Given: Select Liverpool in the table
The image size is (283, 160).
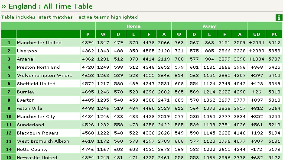Looking at the screenshot, I should pyautogui.click(x=28, y=51).
